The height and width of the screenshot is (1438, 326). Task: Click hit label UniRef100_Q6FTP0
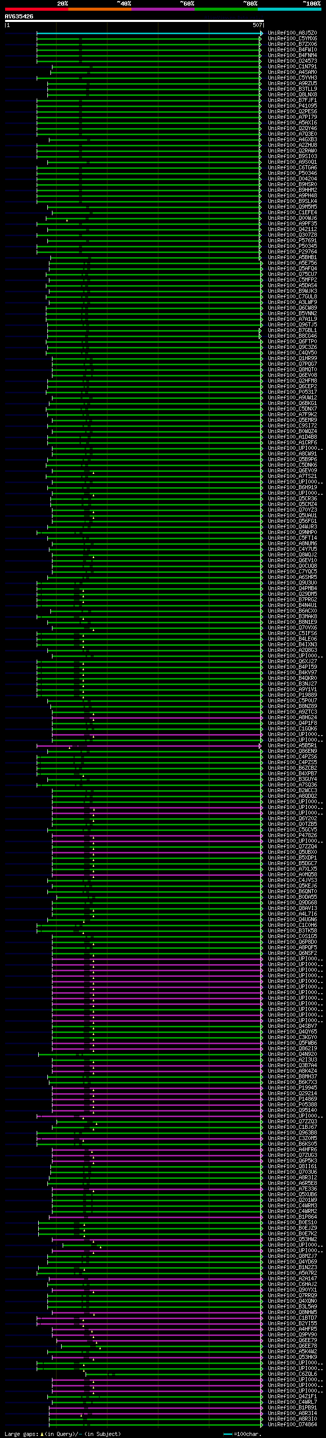292,341
